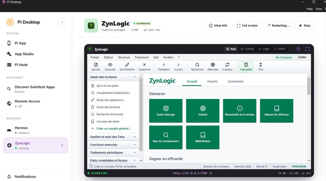Open Ajout d'une pièce item
The height and width of the screenshot is (181, 326).
108,86
